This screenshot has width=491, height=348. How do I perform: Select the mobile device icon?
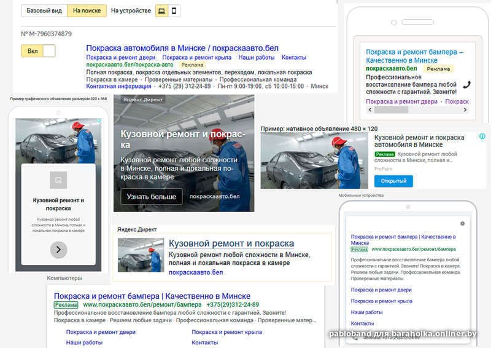pos(174,11)
